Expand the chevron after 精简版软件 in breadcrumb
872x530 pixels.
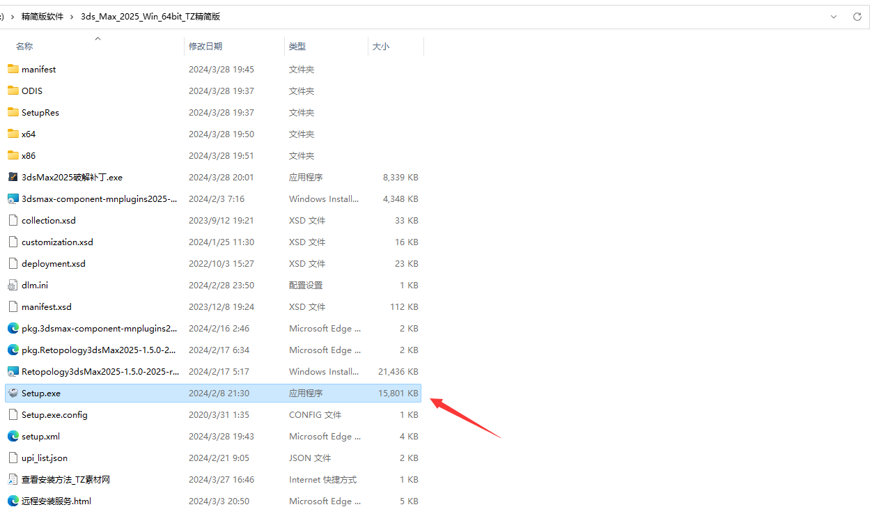click(x=72, y=17)
